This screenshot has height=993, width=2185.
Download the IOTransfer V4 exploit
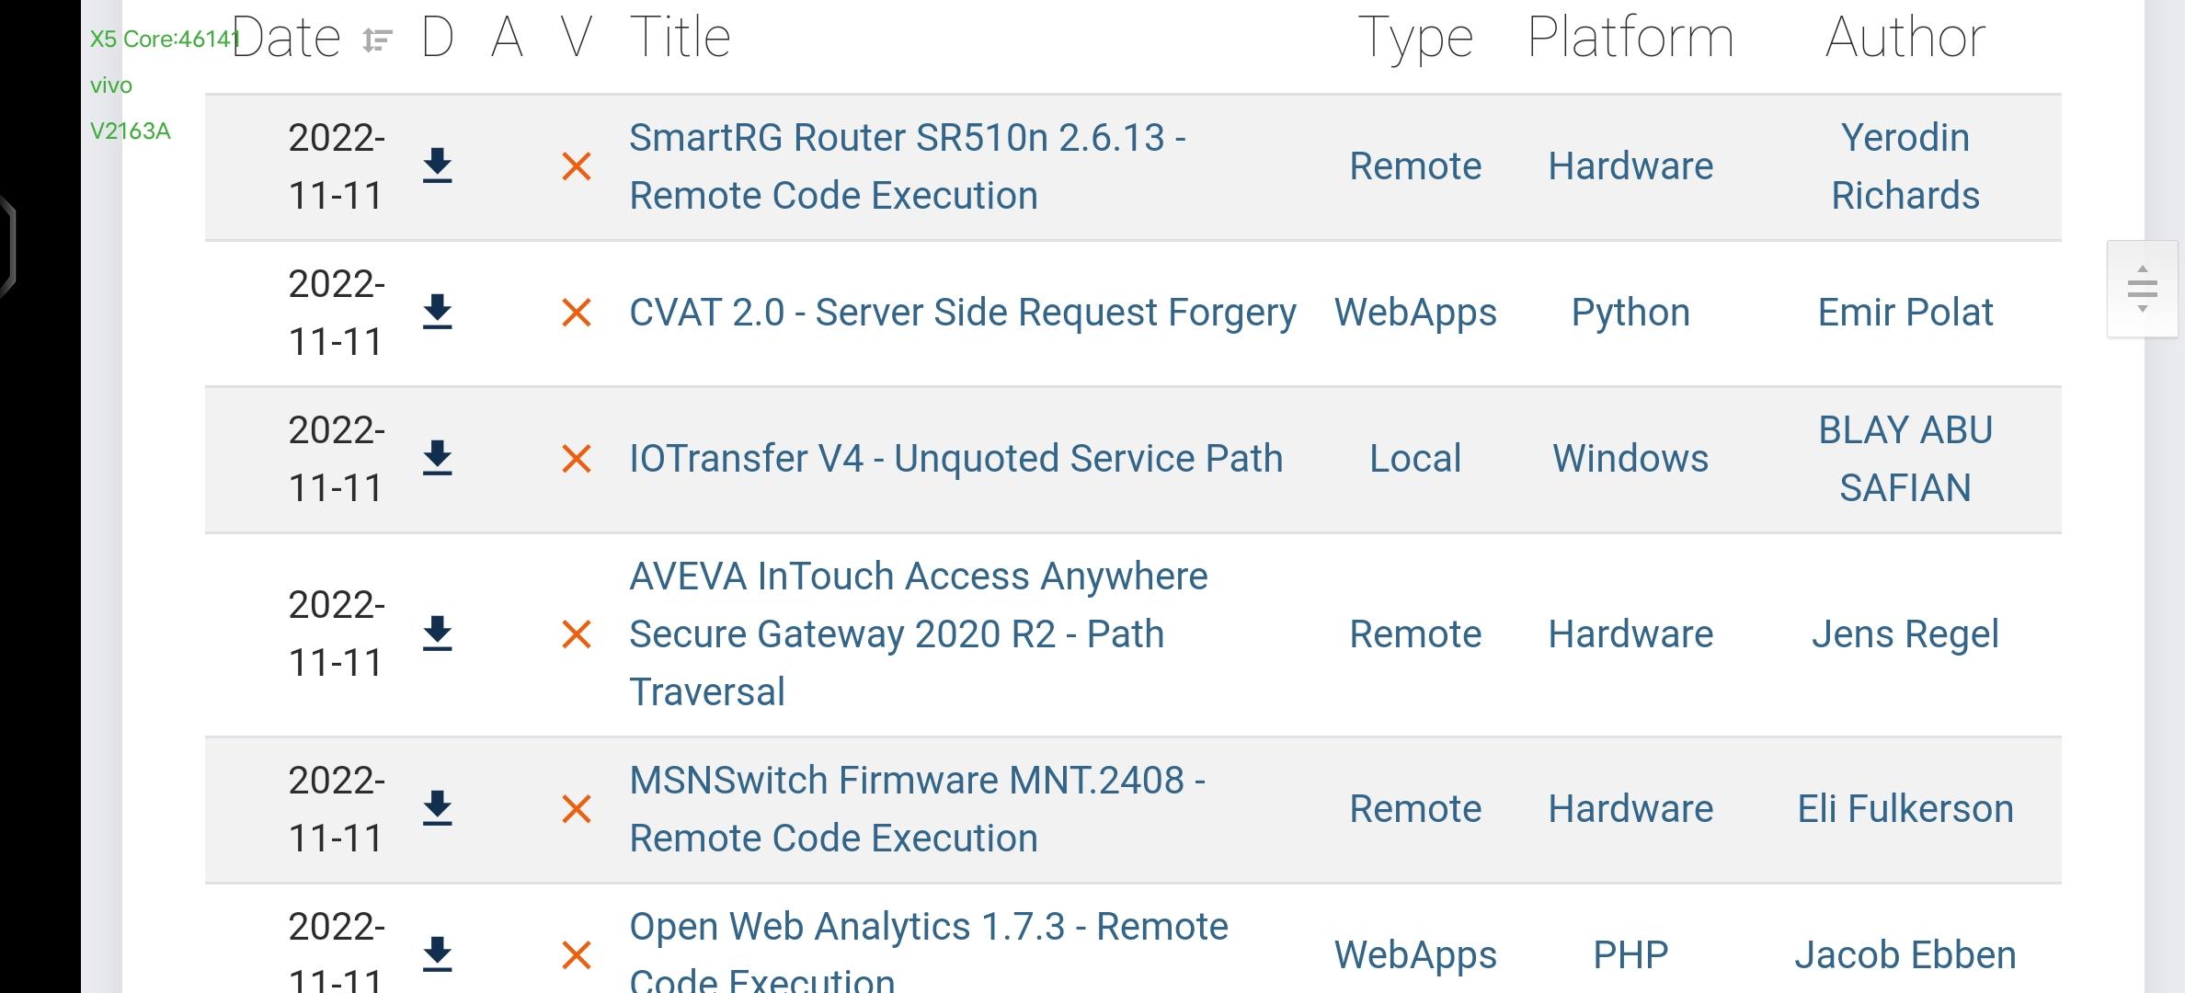coord(437,459)
